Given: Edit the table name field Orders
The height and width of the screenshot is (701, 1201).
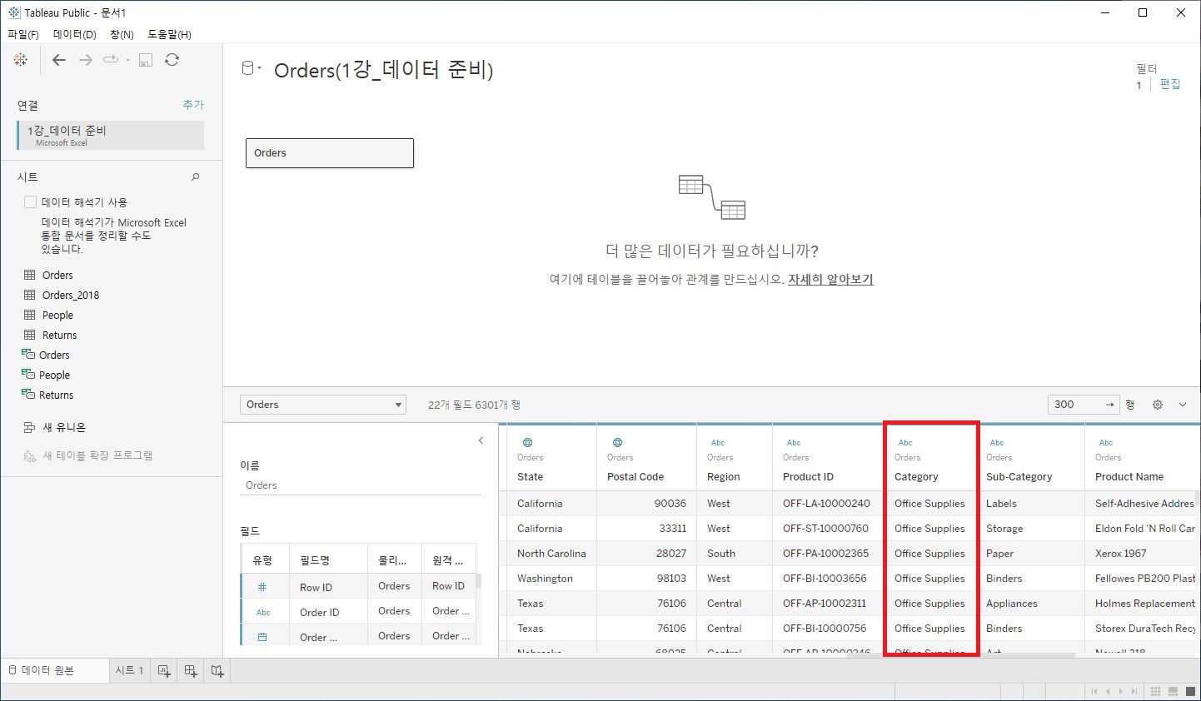Looking at the screenshot, I should 361,485.
